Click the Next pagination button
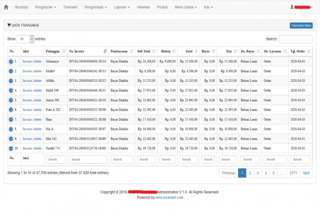 click(306, 173)
